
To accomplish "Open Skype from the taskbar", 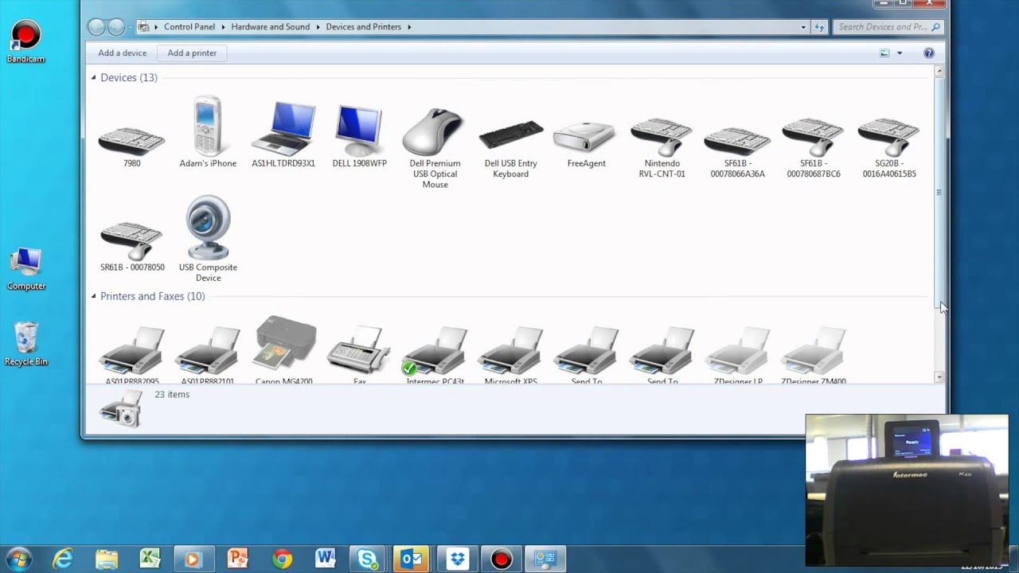I will click(367, 559).
